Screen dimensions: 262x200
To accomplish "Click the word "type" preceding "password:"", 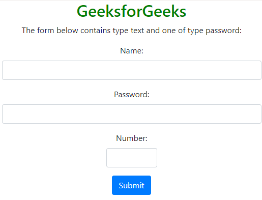I will click(195, 31).
